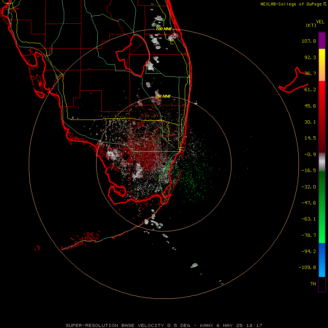This screenshot has width=328, height=328.
Task: Click the [KT] units label
Action: tap(311, 25)
